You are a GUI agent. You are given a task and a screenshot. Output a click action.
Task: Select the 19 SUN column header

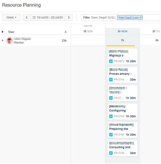click(x=88, y=32)
